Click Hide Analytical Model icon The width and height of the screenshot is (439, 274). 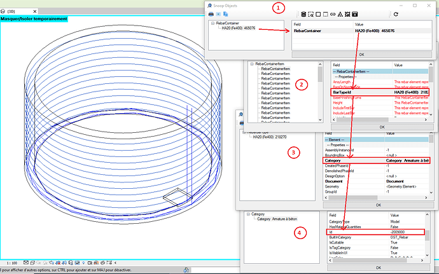click(x=96, y=263)
